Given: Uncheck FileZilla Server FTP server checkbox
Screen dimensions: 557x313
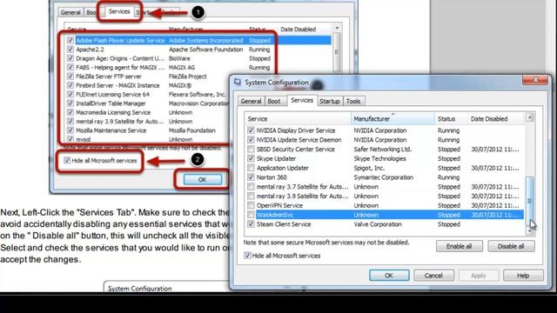Looking at the screenshot, I should 70,77.
